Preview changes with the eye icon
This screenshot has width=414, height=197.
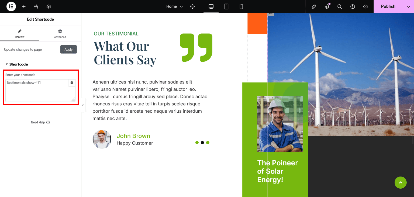point(365,6)
